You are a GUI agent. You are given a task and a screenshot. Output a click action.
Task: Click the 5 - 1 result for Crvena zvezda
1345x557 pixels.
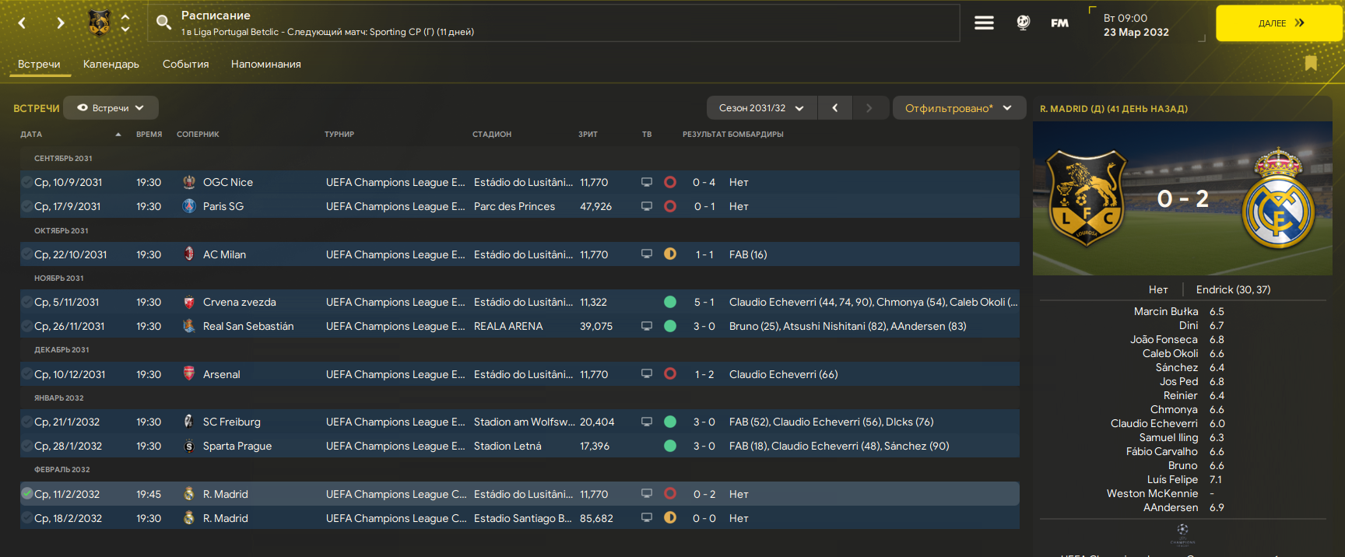point(704,302)
